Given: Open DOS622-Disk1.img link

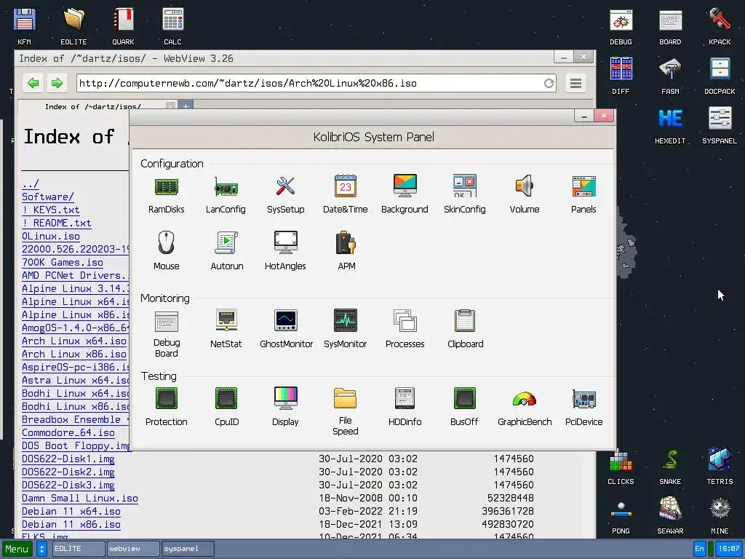Looking at the screenshot, I should 68,459.
